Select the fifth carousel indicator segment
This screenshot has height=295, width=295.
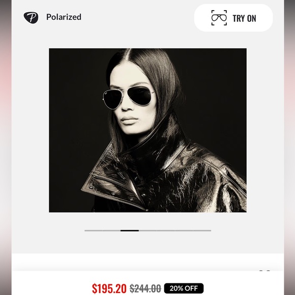coord(166,230)
